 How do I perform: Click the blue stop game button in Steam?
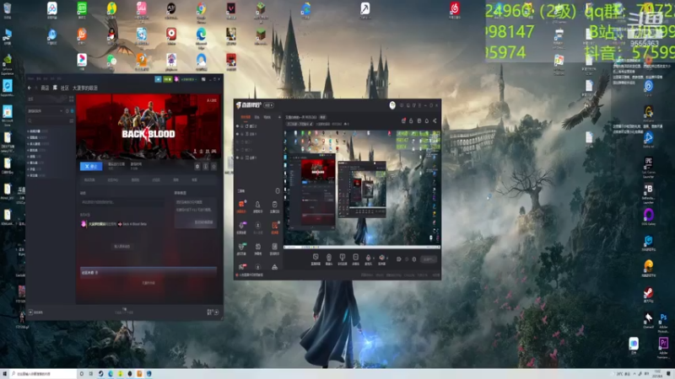91,166
